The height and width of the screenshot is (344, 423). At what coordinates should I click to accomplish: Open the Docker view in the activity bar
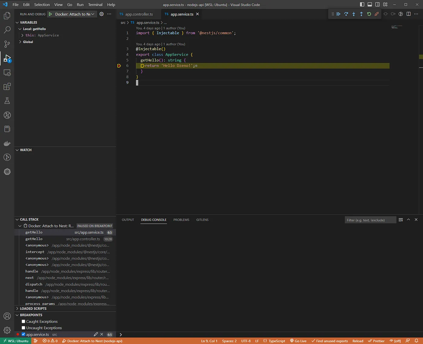[7, 143]
